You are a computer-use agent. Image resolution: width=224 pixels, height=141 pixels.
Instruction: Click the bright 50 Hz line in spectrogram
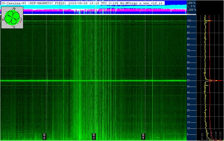(x=93, y=81)
